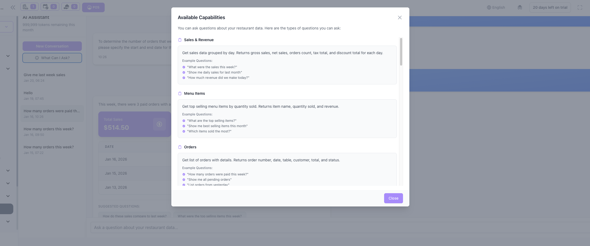This screenshot has height=246, width=590.
Task: Click the incognito spy icon in header
Action: tap(520, 7)
